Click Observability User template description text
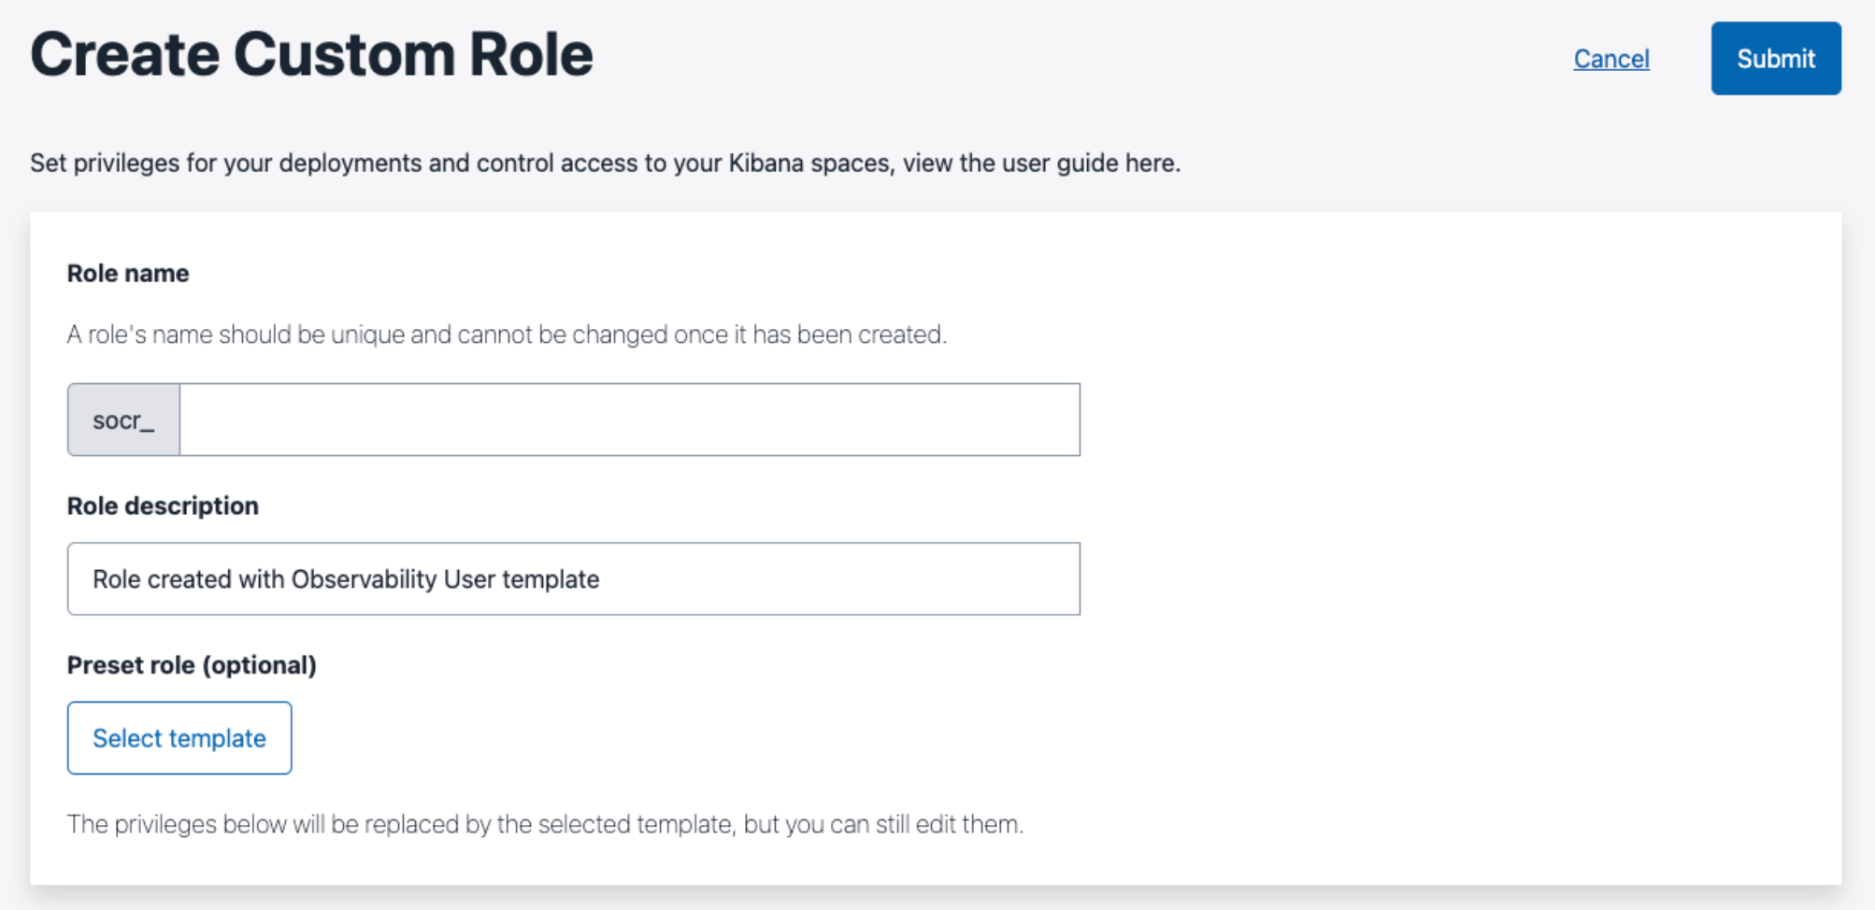 [x=345, y=578]
